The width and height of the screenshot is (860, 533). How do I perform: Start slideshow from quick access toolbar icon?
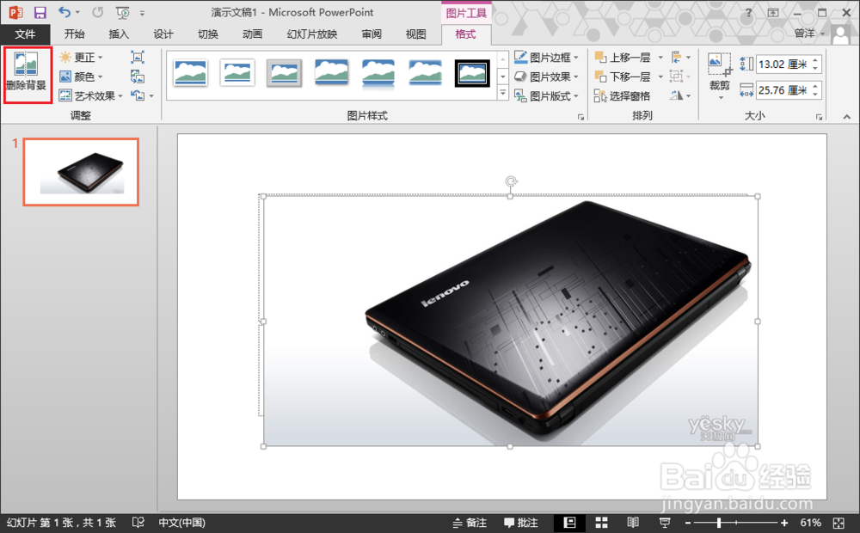pos(123,12)
